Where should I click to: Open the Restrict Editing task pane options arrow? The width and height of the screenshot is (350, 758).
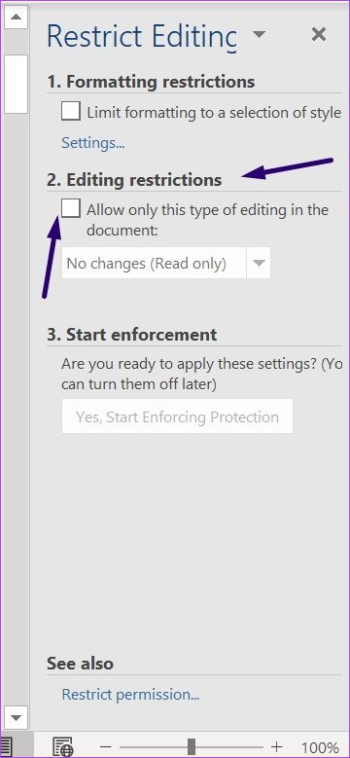tap(260, 34)
